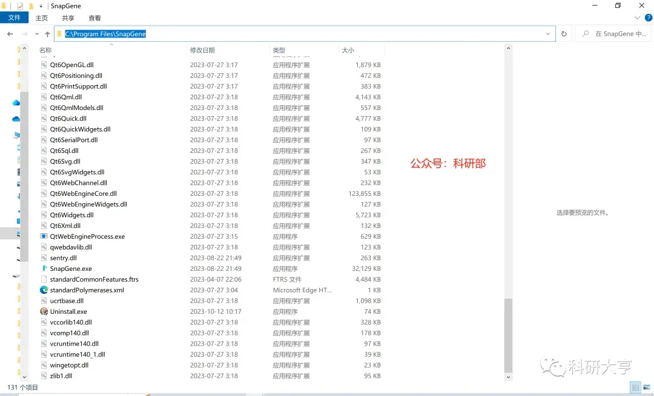
Task: Open the 文件 menu
Action: point(14,18)
